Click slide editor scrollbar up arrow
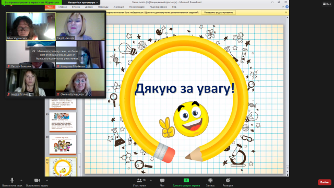 tap(288, 18)
